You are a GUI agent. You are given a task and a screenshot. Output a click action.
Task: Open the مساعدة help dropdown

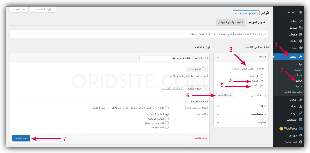click(19, 9)
